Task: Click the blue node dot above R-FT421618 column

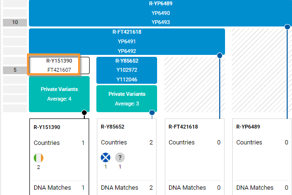Action: pos(220,55)
